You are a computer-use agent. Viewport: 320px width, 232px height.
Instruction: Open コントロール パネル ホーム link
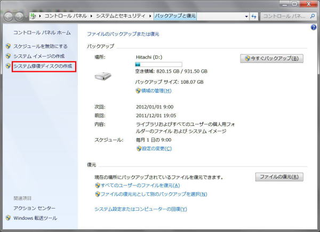42,33
